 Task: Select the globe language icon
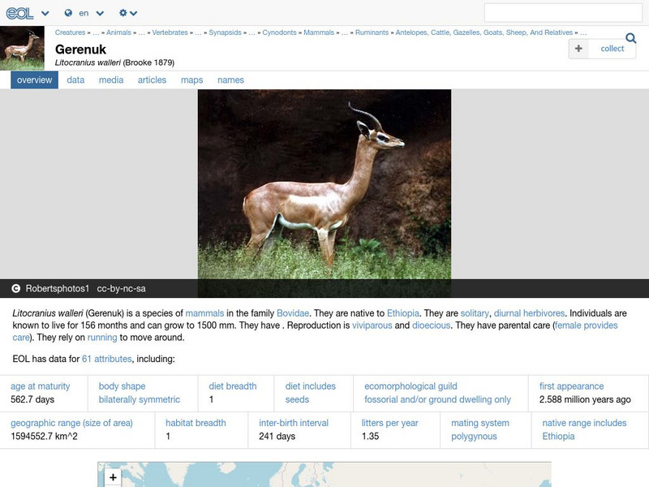(69, 13)
